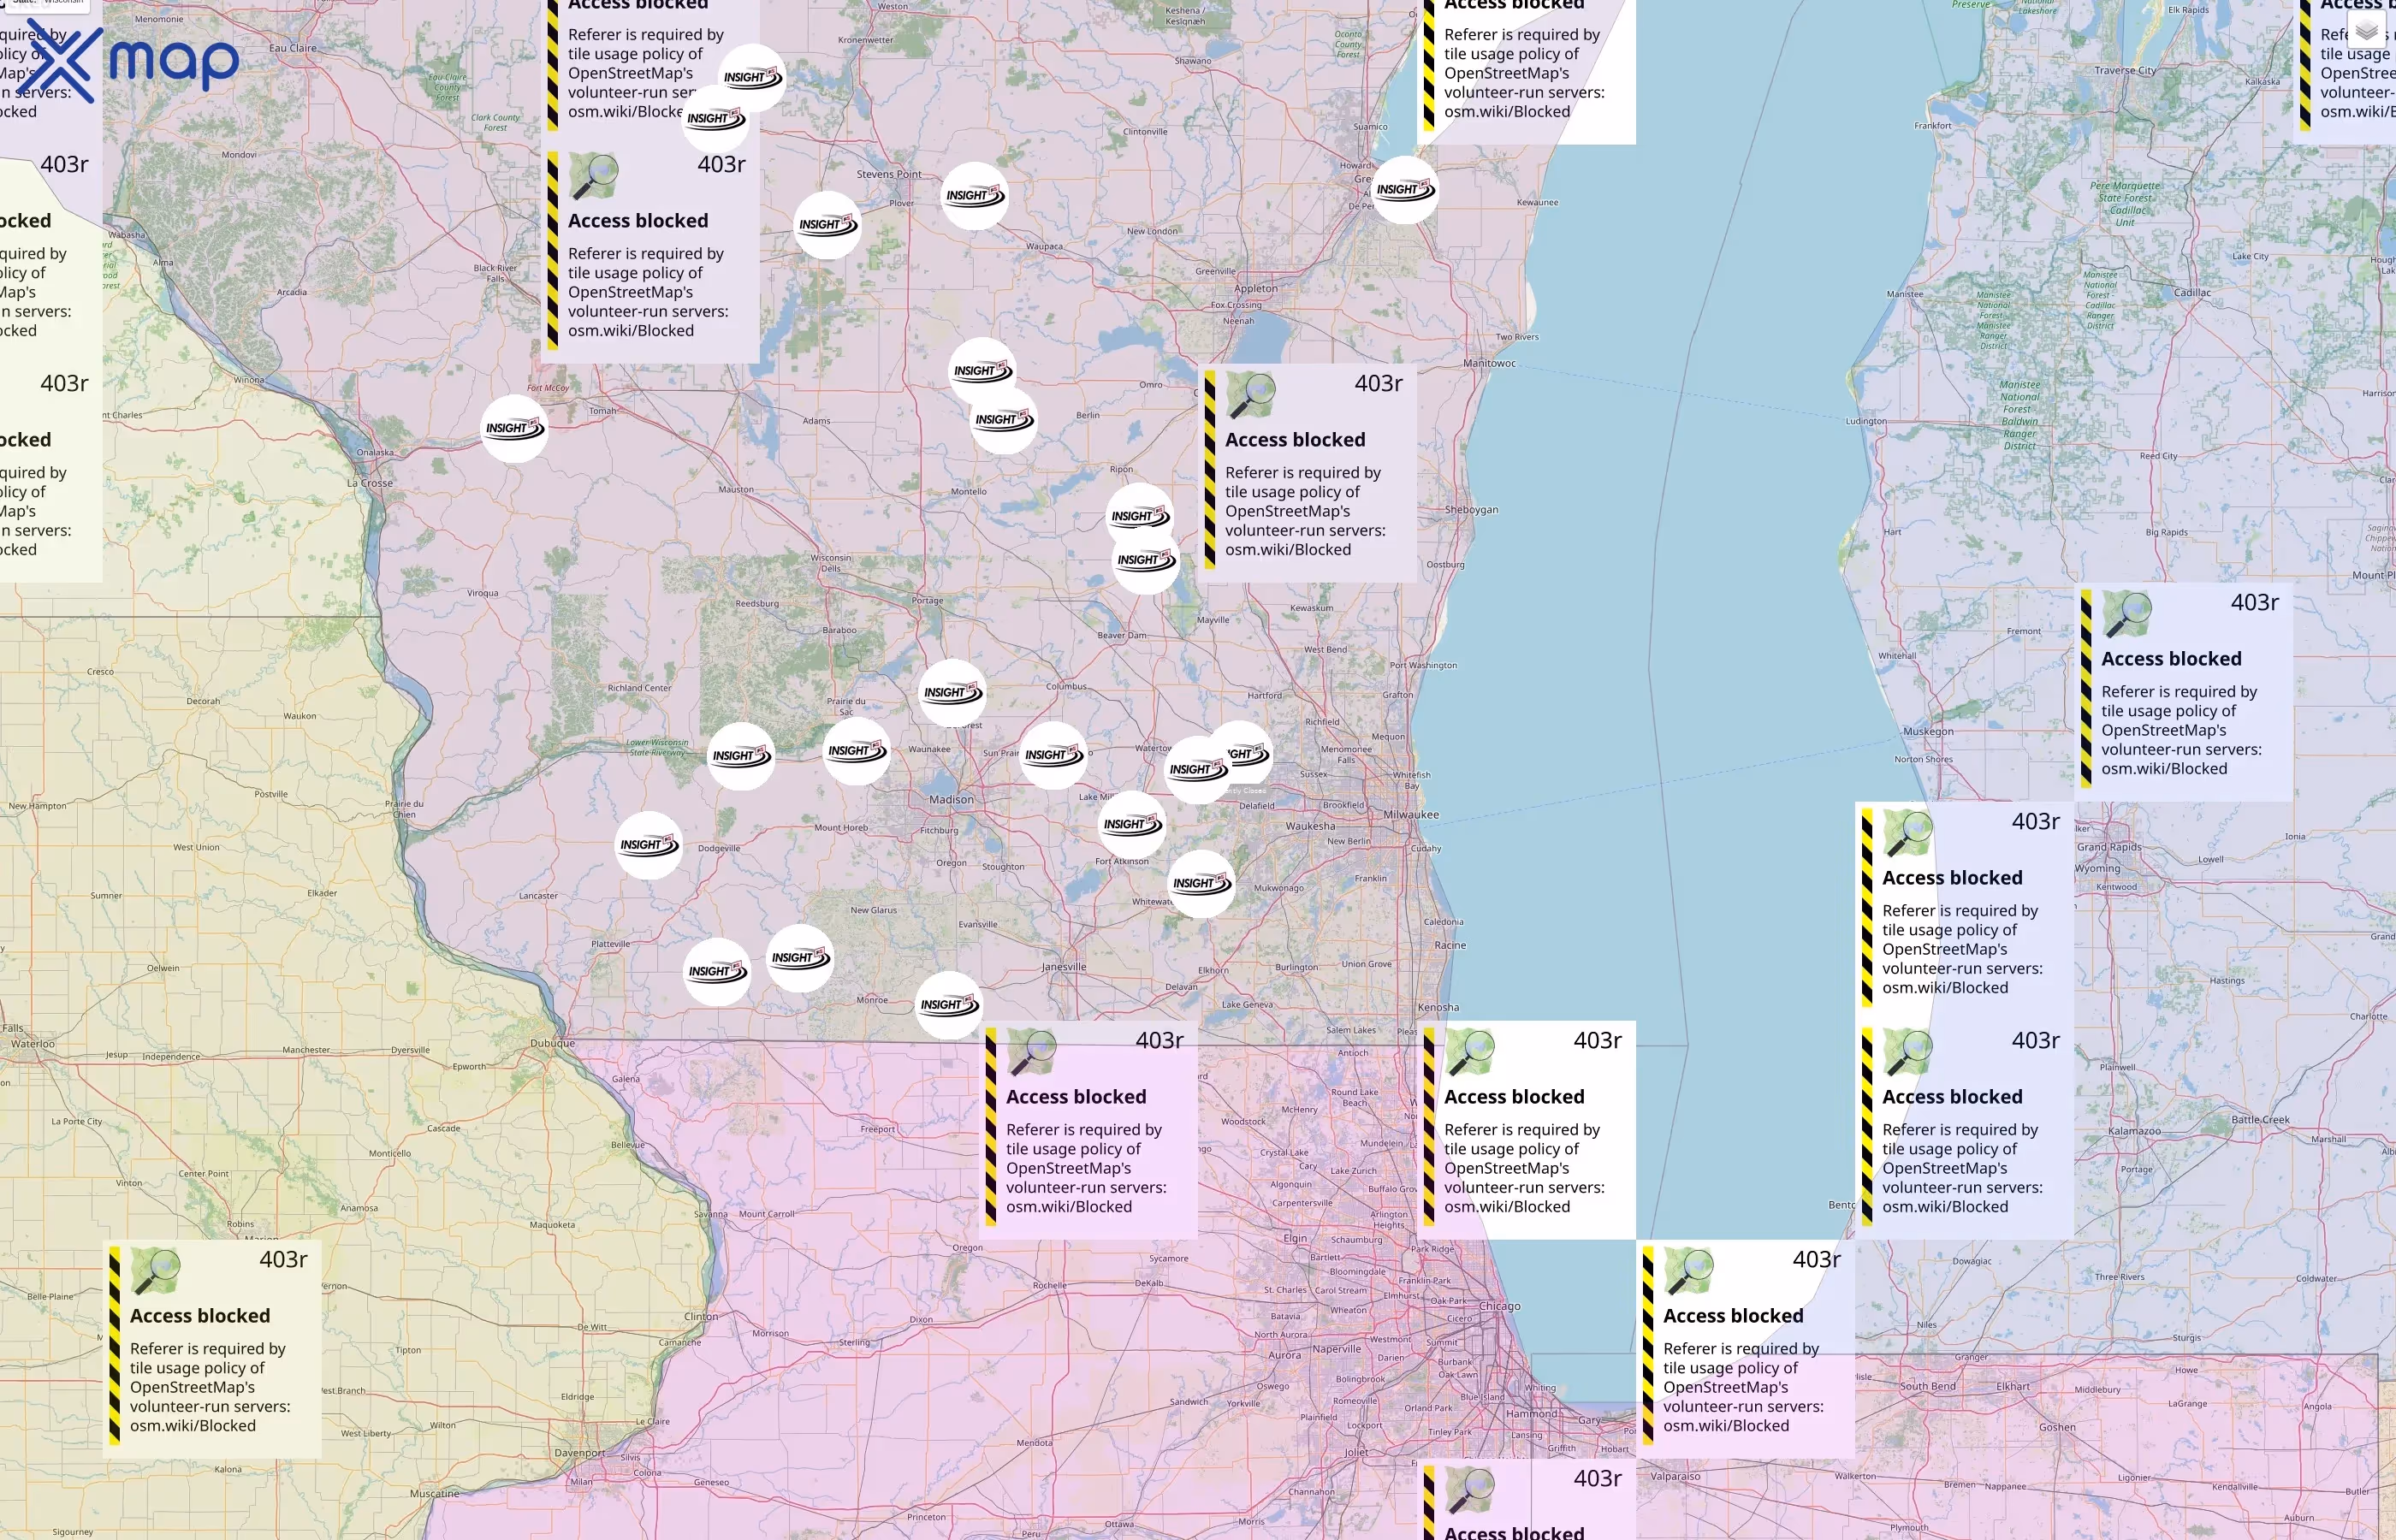Screen dimensions: 2396x1540
Task: Click the South Bend city label
Action: pyautogui.click(x=1927, y=1387)
